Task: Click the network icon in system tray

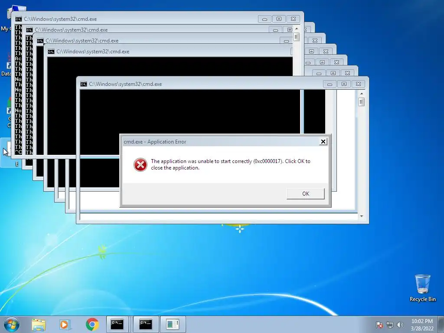Action: (390, 325)
